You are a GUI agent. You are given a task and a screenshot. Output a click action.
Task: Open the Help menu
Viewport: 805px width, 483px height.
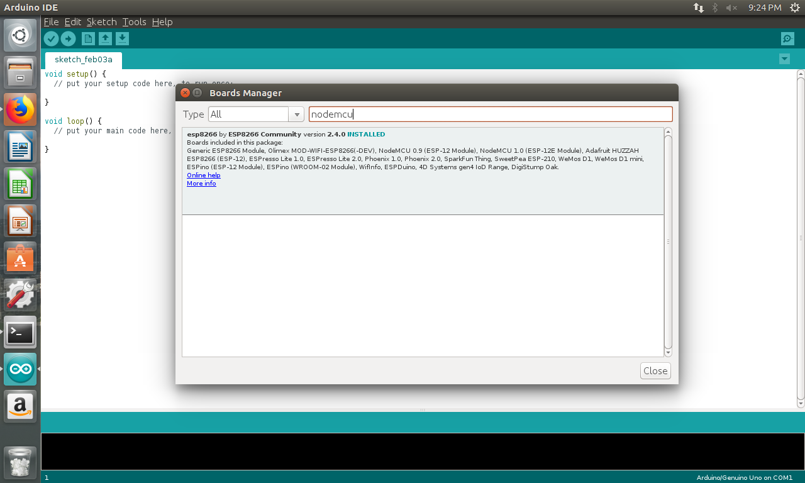pyautogui.click(x=162, y=22)
